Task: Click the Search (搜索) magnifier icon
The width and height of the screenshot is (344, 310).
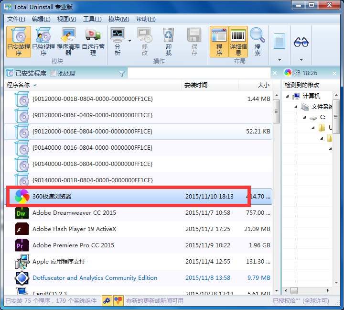Action: point(258,41)
